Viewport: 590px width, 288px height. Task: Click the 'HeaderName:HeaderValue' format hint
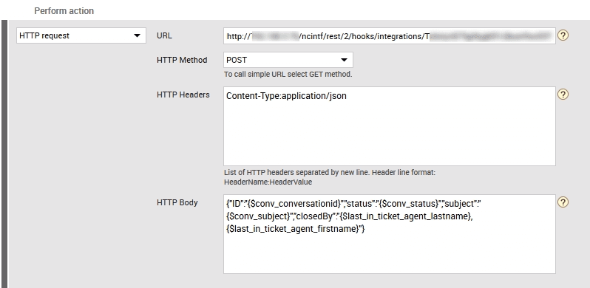click(x=268, y=182)
